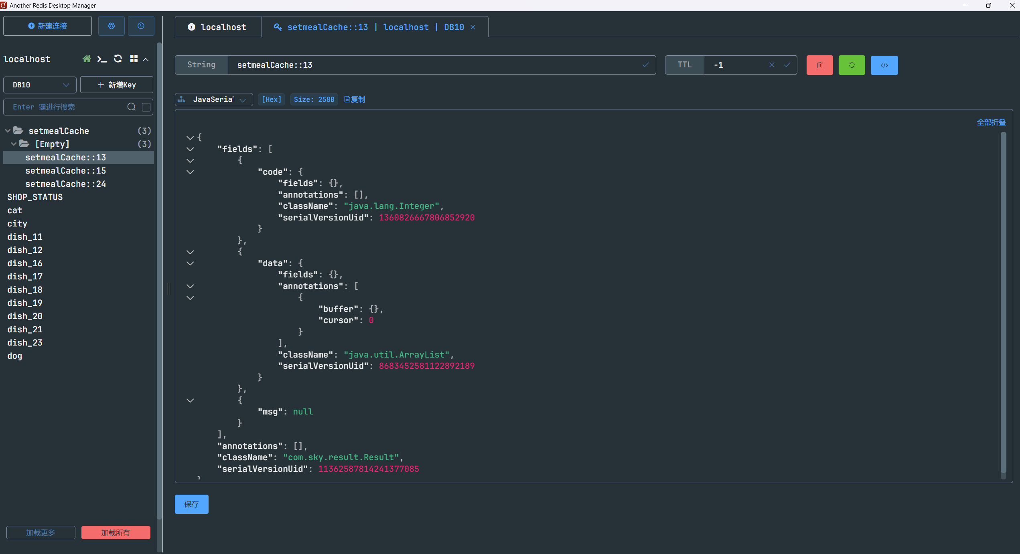Open the command log clock button

pos(141,26)
